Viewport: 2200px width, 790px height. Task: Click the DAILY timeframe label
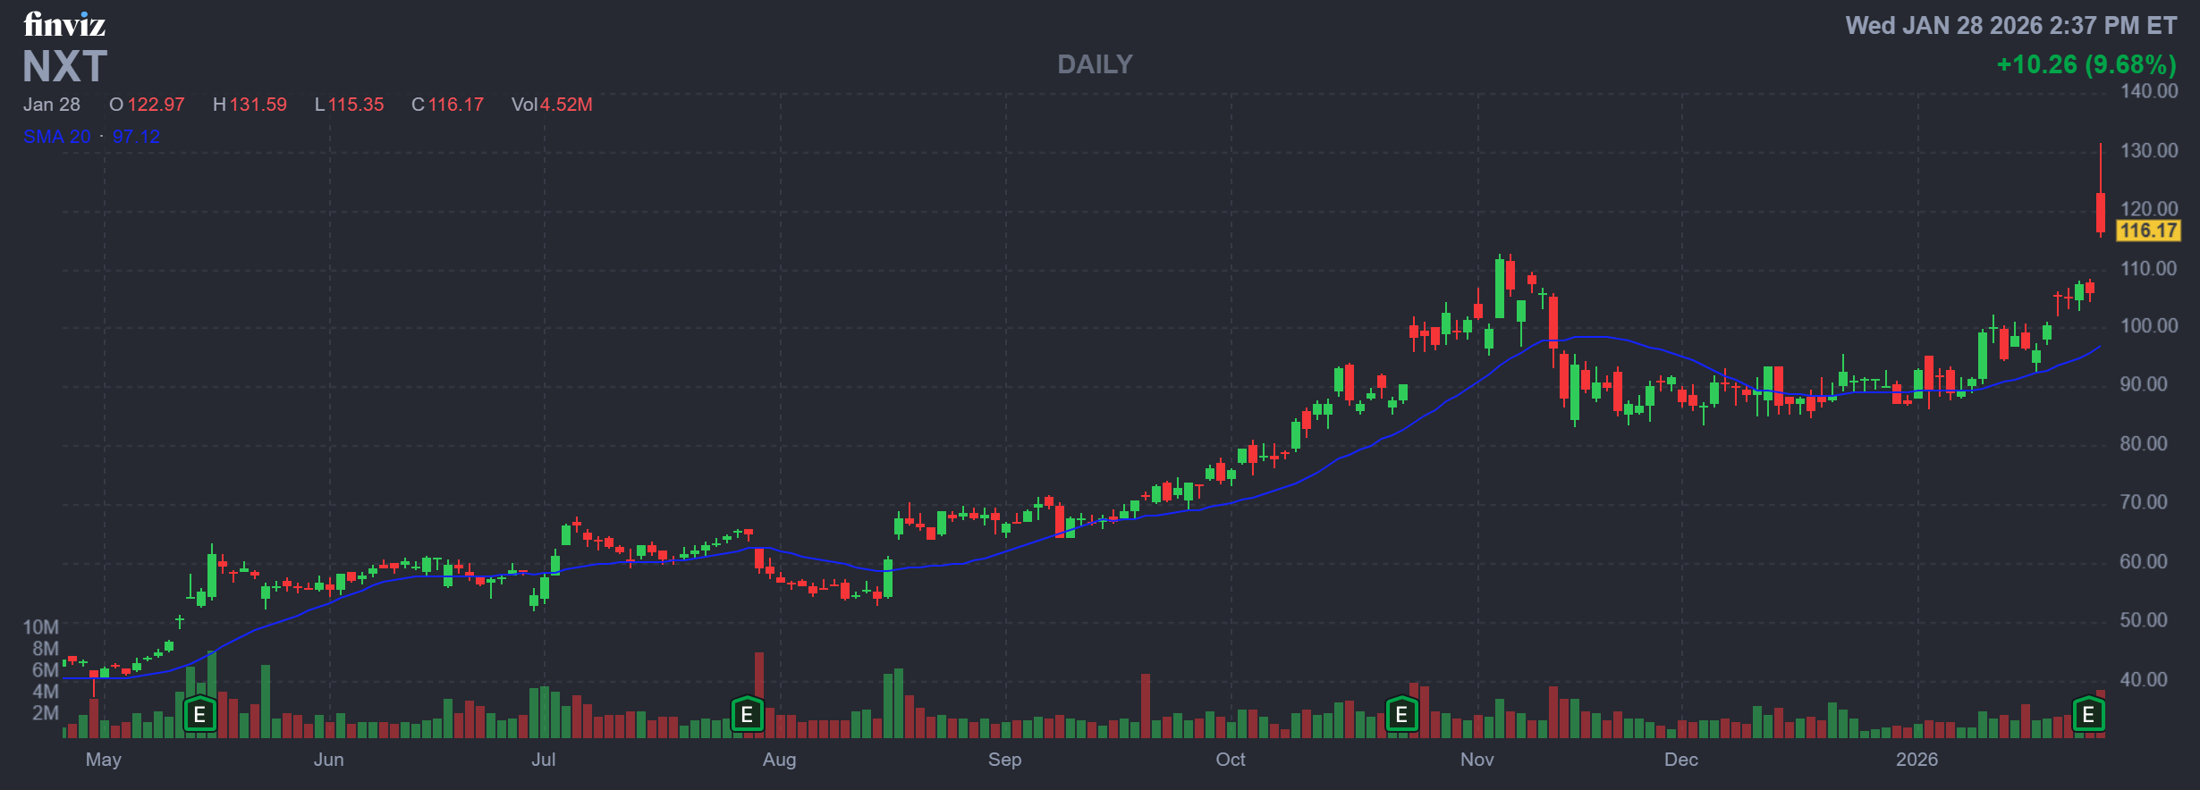1095,64
